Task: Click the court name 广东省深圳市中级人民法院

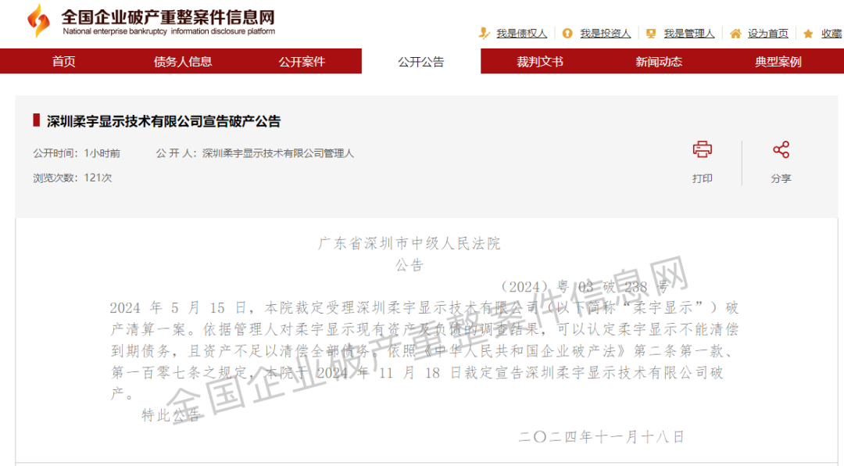Action: click(409, 243)
